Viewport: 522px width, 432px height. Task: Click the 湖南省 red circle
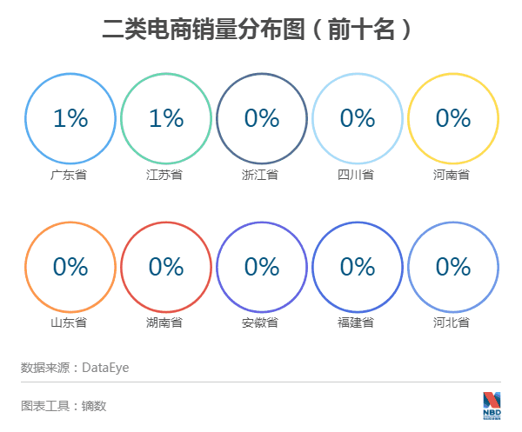(166, 267)
